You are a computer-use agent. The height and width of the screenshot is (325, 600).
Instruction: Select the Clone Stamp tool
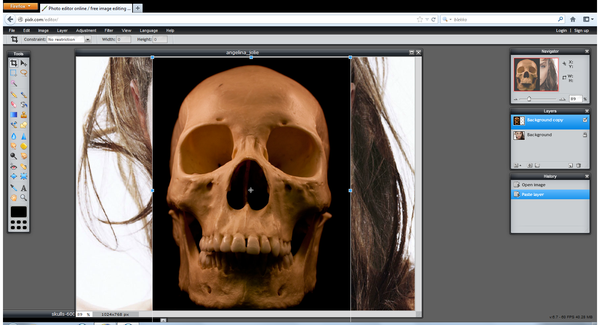click(24, 115)
